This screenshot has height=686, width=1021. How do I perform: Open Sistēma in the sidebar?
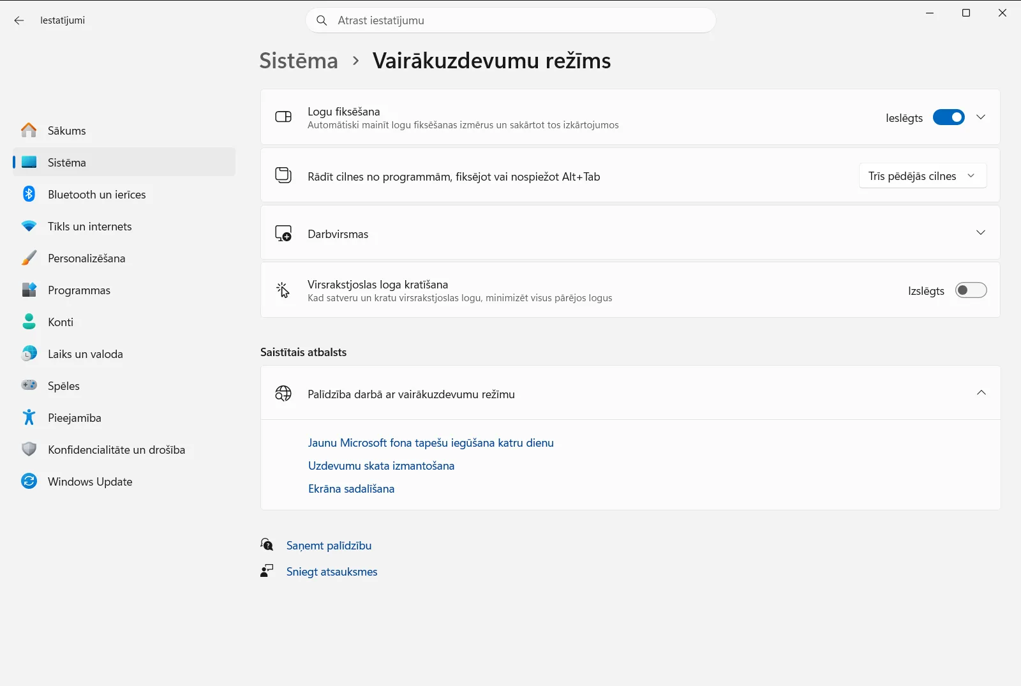pyautogui.click(x=124, y=162)
